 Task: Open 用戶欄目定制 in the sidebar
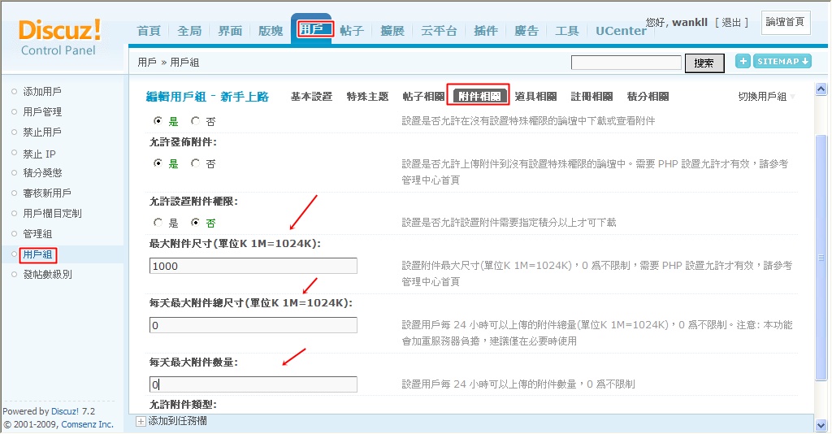(52, 213)
